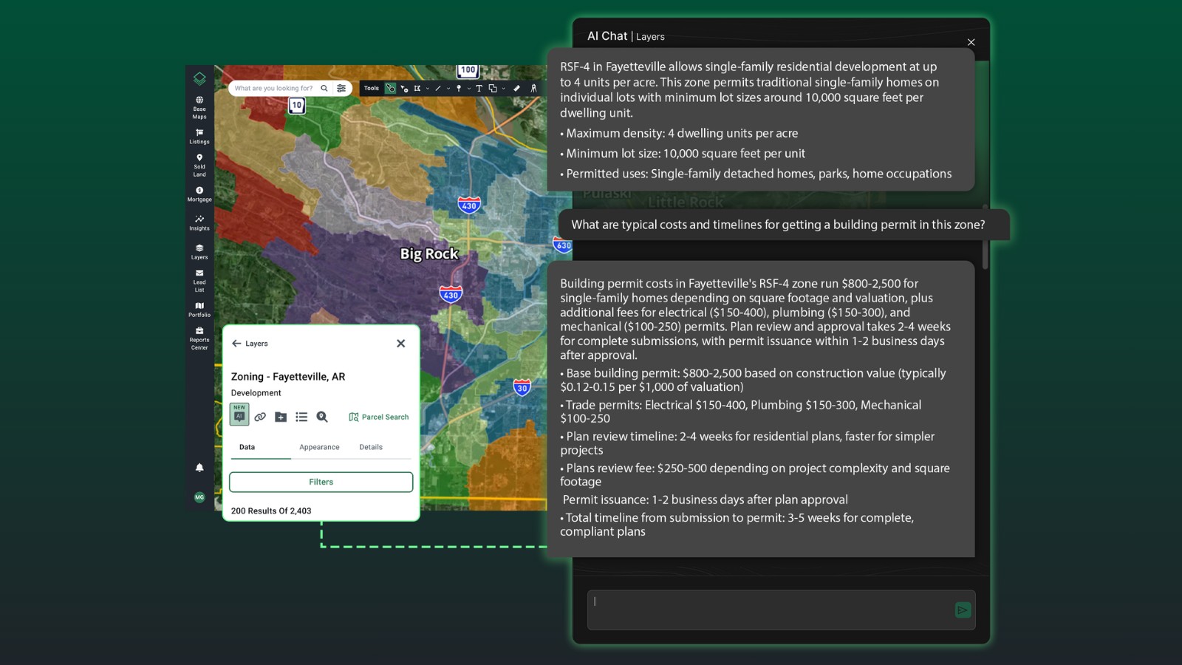The image size is (1182, 665).
Task: Open the Base Maps sidebar panel
Action: [x=199, y=107]
